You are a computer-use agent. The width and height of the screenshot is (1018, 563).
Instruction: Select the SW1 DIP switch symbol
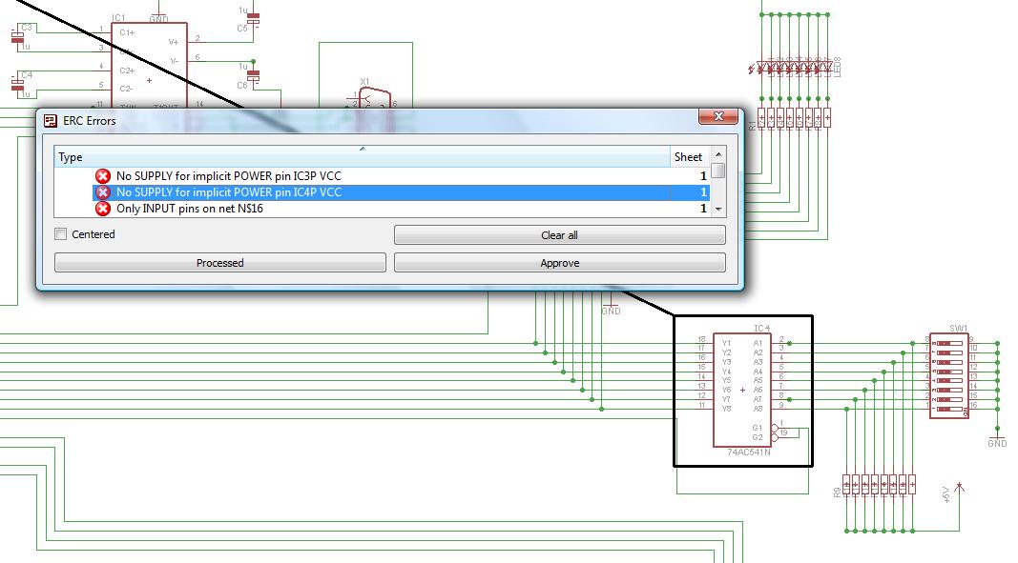point(949,376)
